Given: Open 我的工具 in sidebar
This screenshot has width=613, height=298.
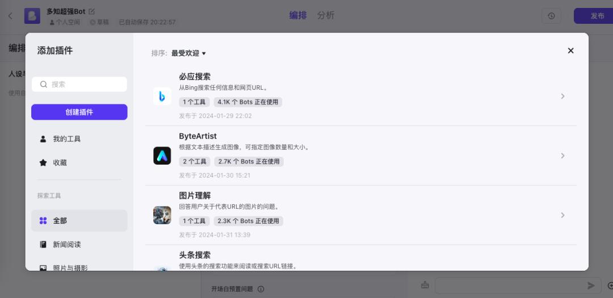Looking at the screenshot, I should [79, 139].
